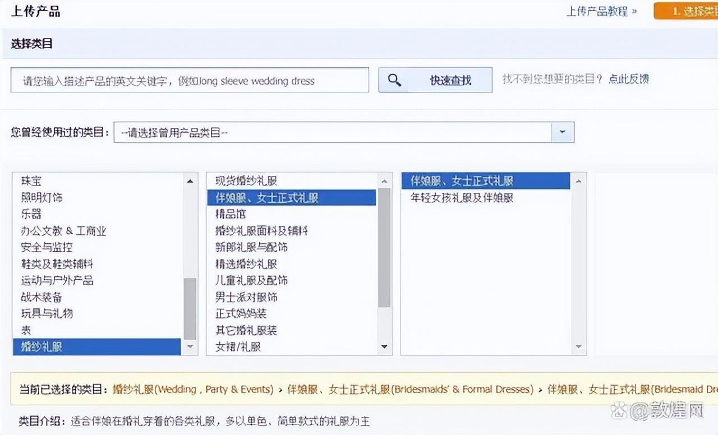Open the 上传产品教程 tutorial link

tap(601, 11)
